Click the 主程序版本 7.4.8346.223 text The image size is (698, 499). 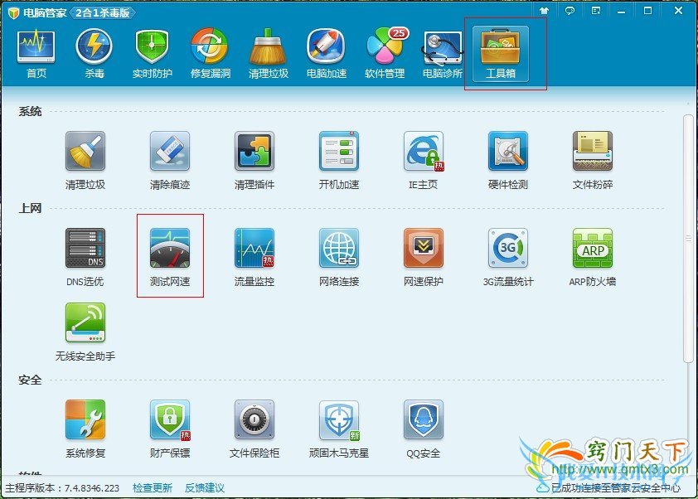(62, 488)
